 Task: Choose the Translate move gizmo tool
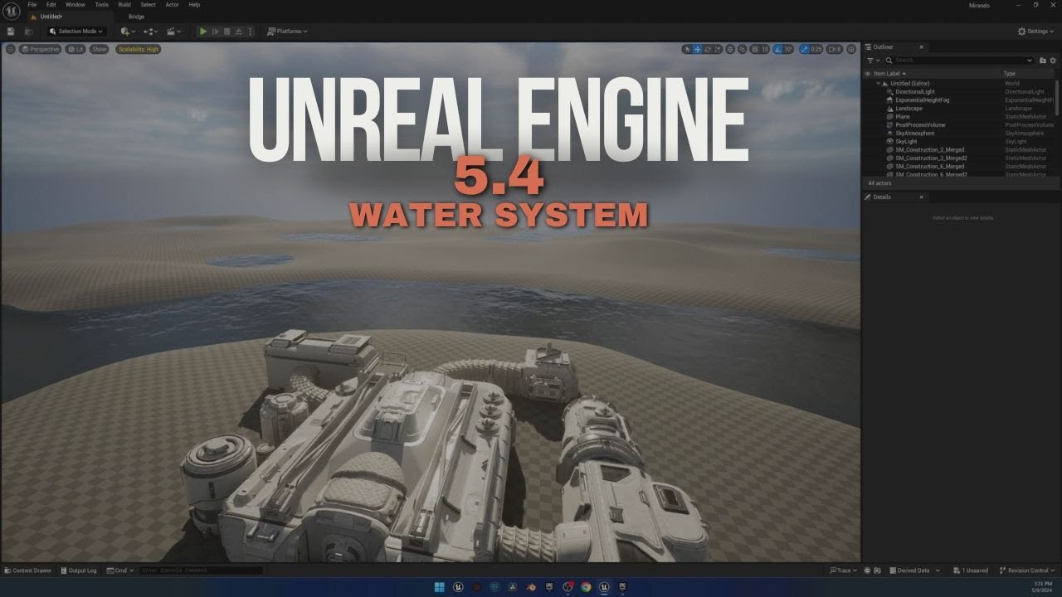coord(697,49)
